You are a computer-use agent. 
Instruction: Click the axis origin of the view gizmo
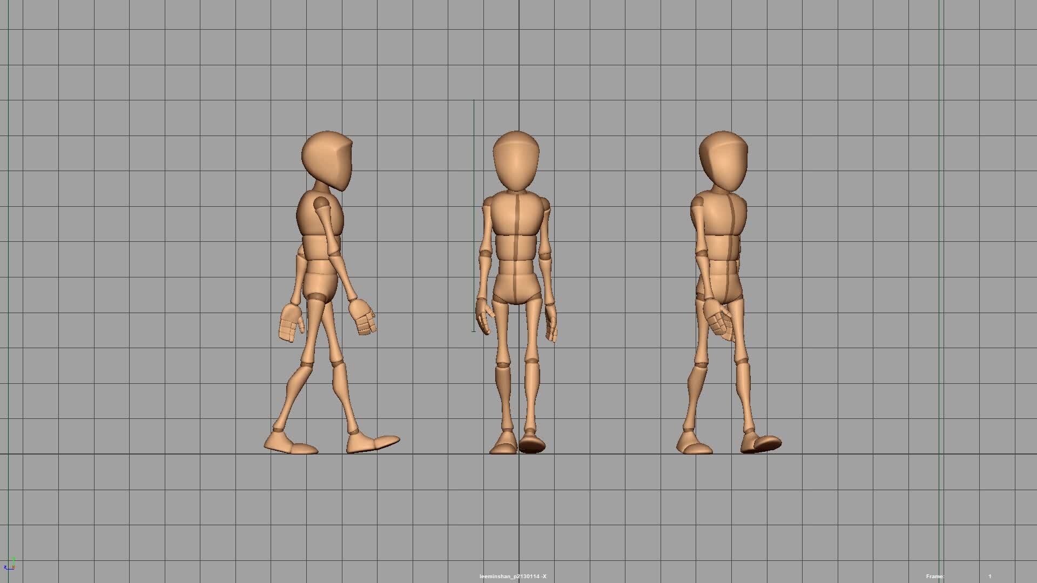[14, 569]
